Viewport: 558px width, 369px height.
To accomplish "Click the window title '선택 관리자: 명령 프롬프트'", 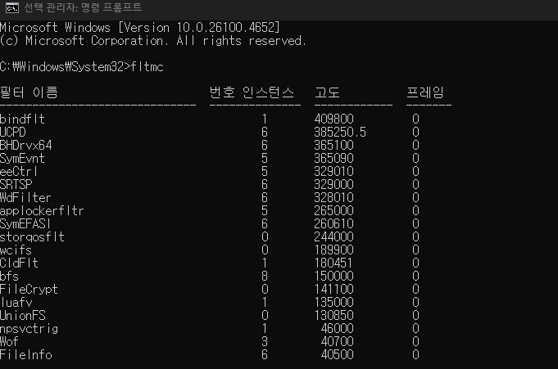I will point(83,7).
